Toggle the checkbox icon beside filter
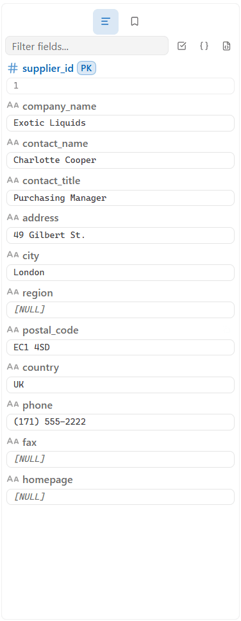The image size is (241, 621). tap(181, 46)
